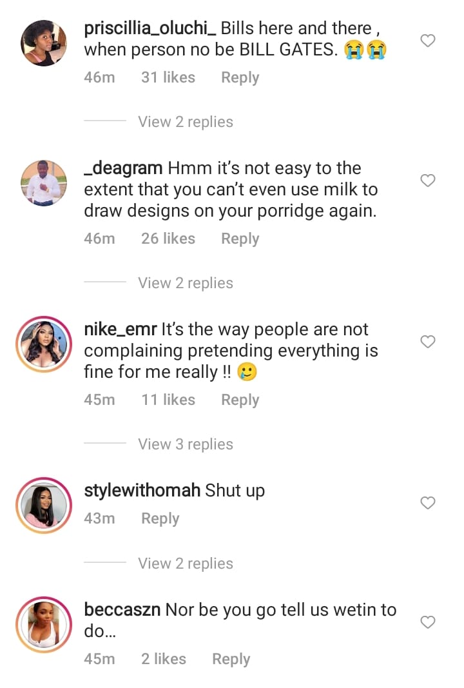Open _deagram's profile avatar

[44, 183]
